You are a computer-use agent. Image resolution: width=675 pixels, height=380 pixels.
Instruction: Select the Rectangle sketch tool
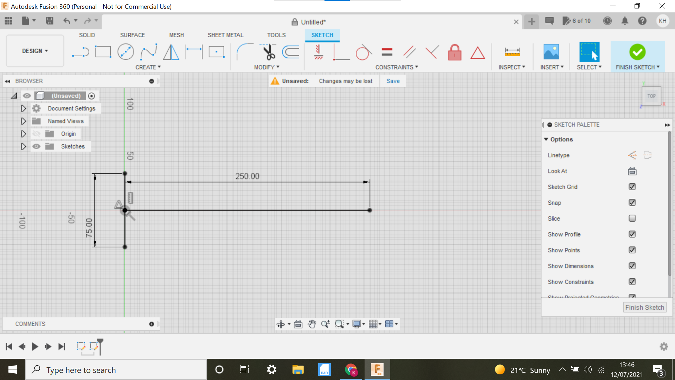pyautogui.click(x=102, y=52)
